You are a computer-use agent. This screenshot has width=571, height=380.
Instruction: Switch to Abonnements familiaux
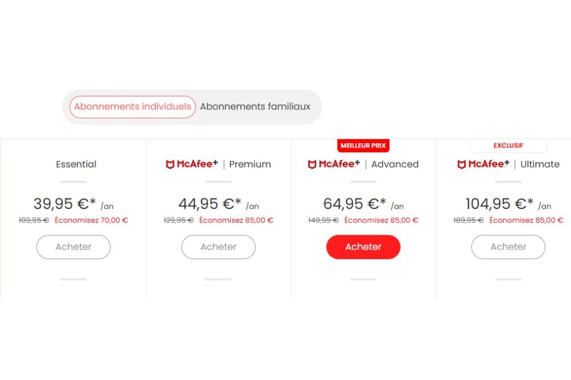pyautogui.click(x=255, y=107)
